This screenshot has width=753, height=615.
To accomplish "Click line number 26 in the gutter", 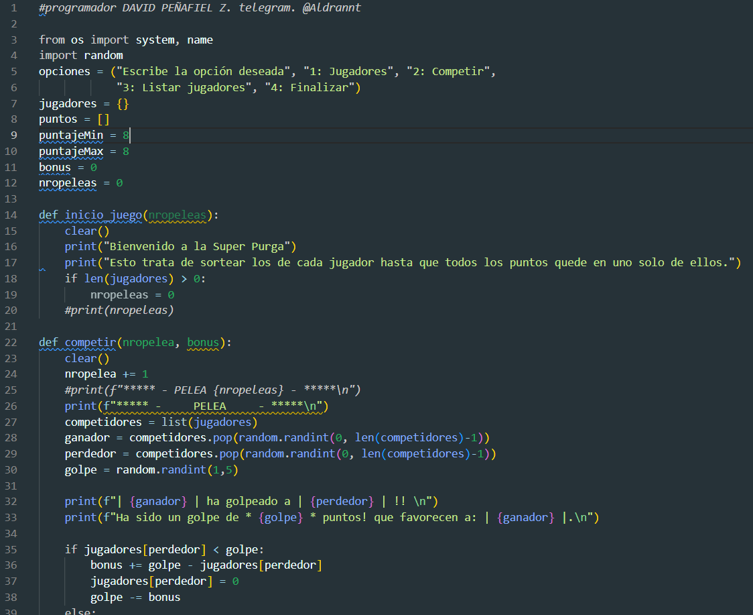I will [11, 406].
